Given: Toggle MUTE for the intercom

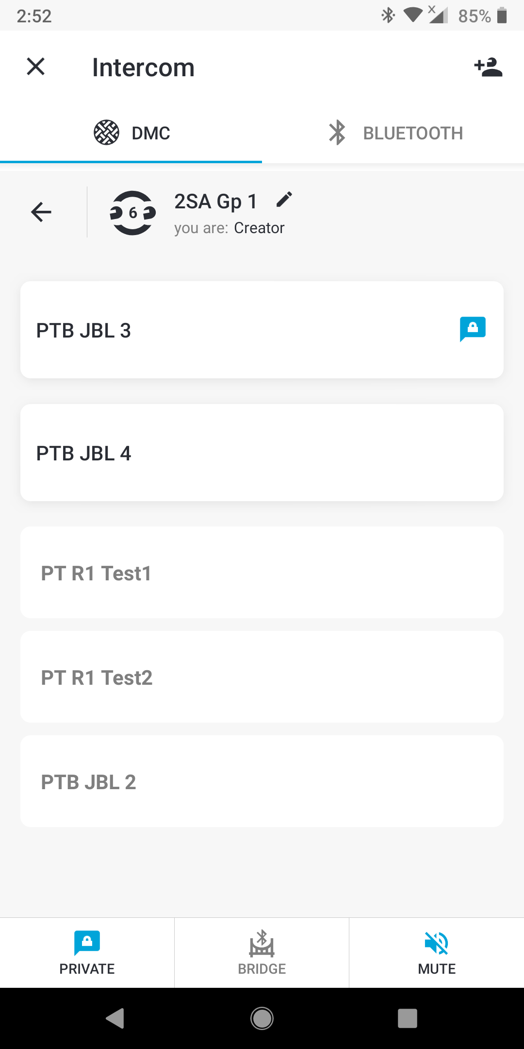Looking at the screenshot, I should (437, 953).
